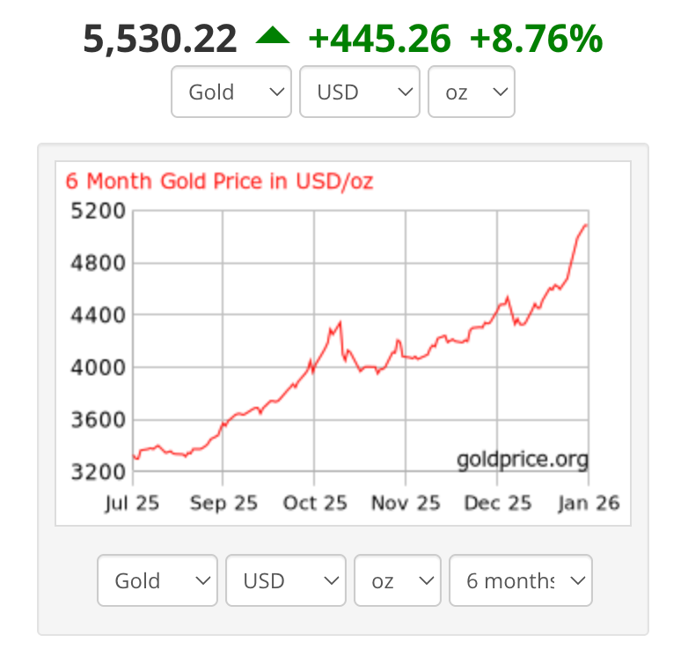The image size is (688, 657).
Task: Click the 4400 label on the price axis
Action: 97,315
